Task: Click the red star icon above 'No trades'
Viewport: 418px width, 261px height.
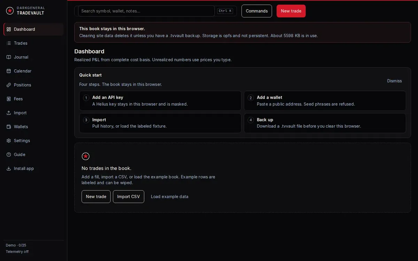Action: (86, 156)
